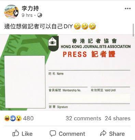Click the Share arrow icon
The width and height of the screenshot is (135, 140).
(103, 133)
